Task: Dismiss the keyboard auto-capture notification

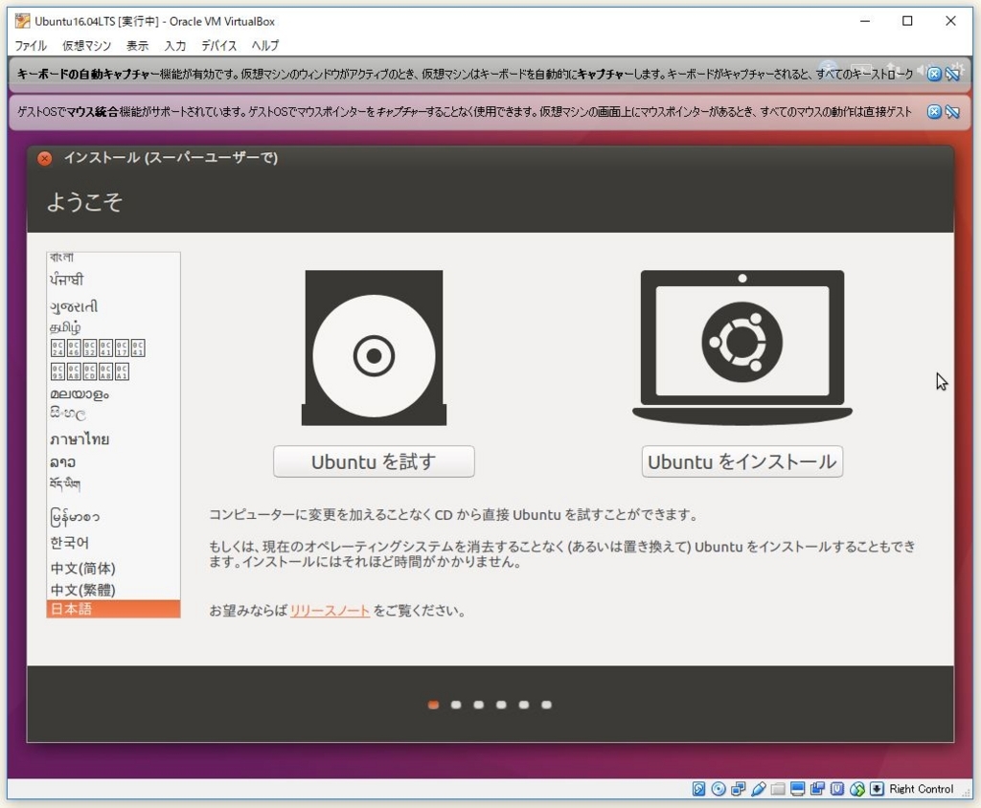Action: tap(933, 75)
